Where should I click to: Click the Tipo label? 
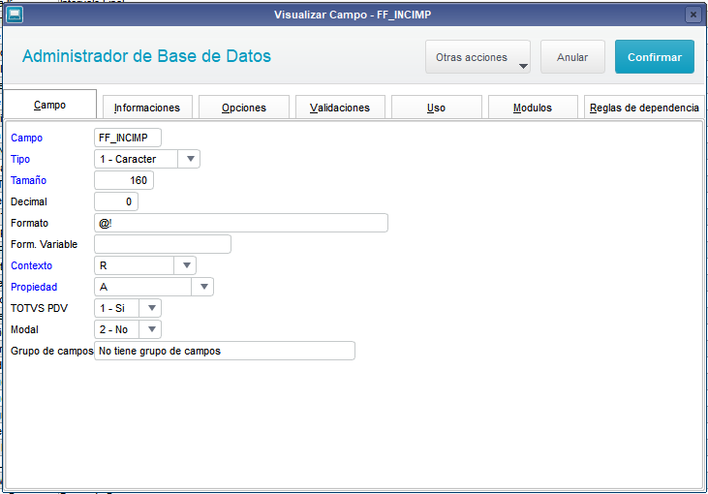click(20, 159)
